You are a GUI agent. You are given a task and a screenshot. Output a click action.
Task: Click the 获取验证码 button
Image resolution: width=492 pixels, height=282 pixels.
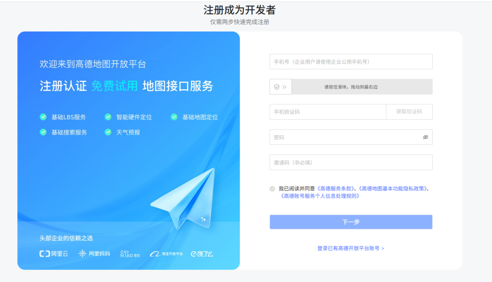(x=409, y=112)
